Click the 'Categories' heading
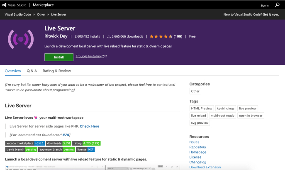This screenshot has width=285, height=170. [x=200, y=84]
